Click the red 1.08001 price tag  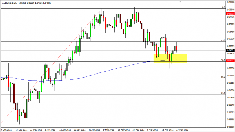(x=230, y=14)
